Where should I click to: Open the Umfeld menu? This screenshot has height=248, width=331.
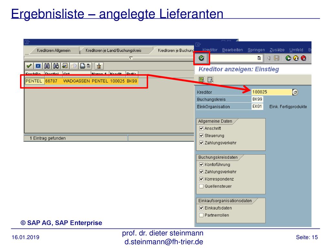tap(296, 50)
